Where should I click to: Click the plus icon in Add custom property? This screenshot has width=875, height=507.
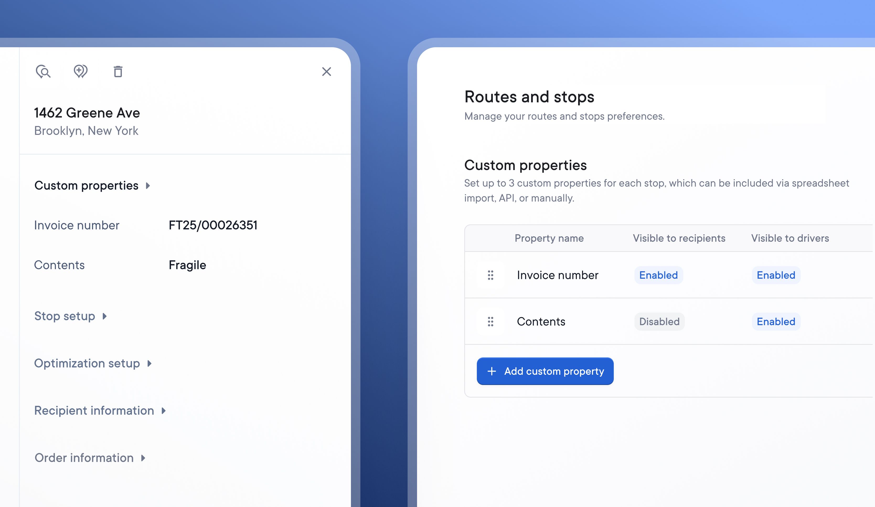pyautogui.click(x=492, y=371)
